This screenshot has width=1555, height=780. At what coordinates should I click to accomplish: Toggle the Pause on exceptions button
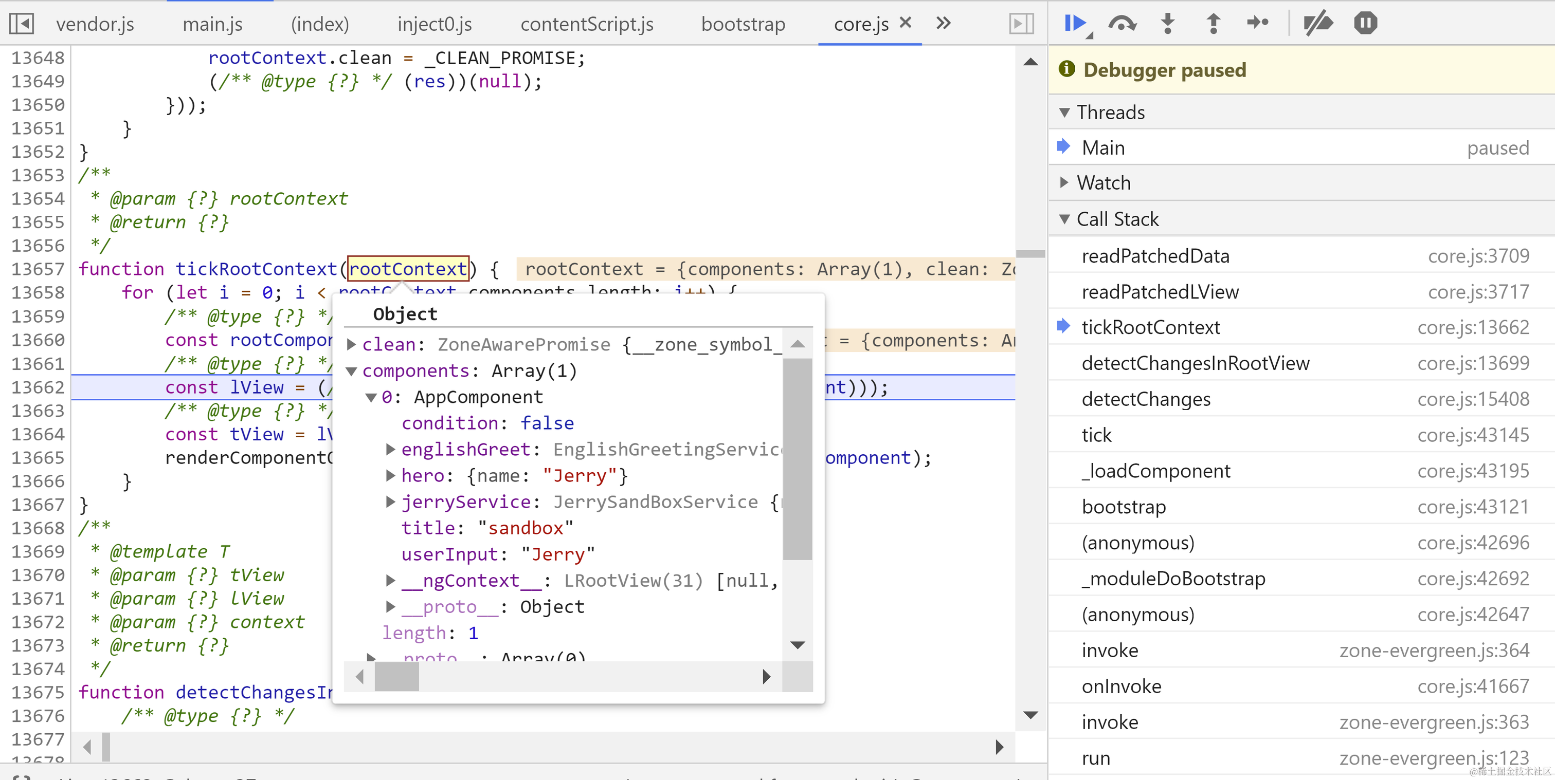point(1365,24)
